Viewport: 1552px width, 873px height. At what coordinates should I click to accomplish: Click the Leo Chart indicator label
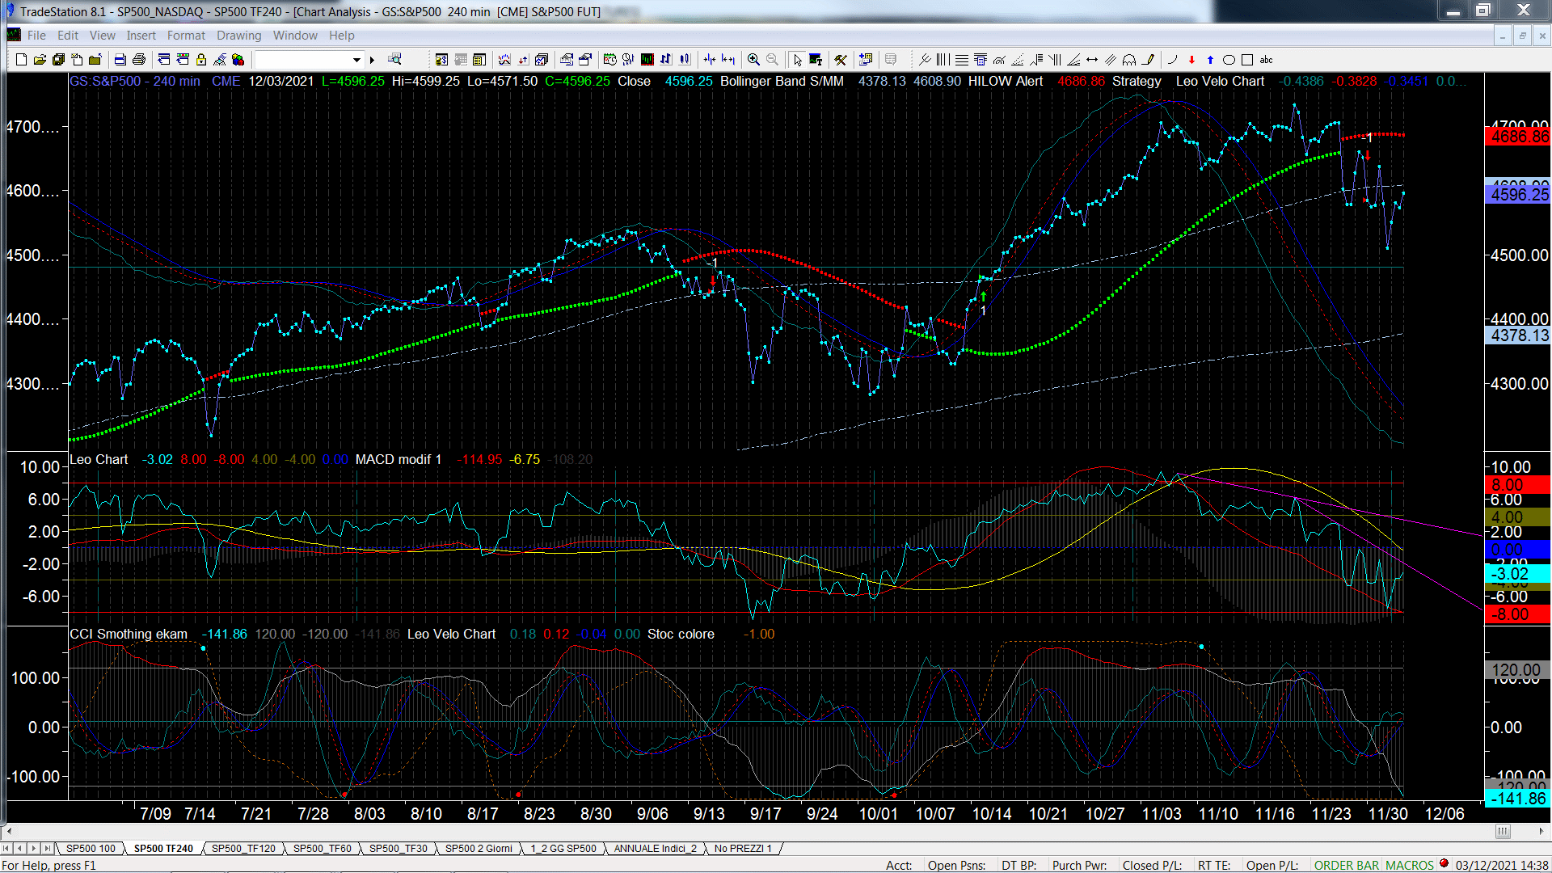click(x=99, y=459)
